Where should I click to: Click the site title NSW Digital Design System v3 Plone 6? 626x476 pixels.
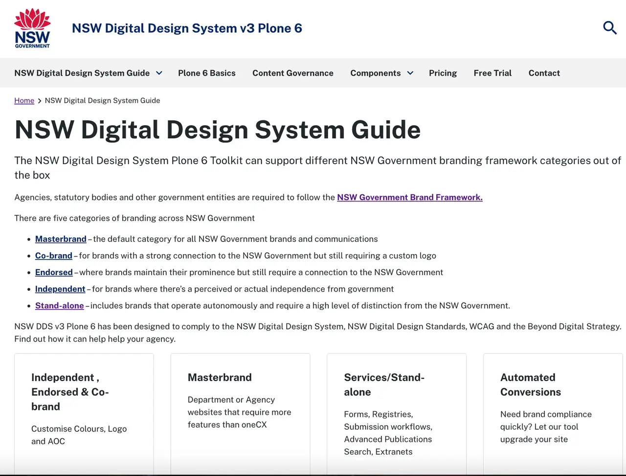[x=187, y=28]
